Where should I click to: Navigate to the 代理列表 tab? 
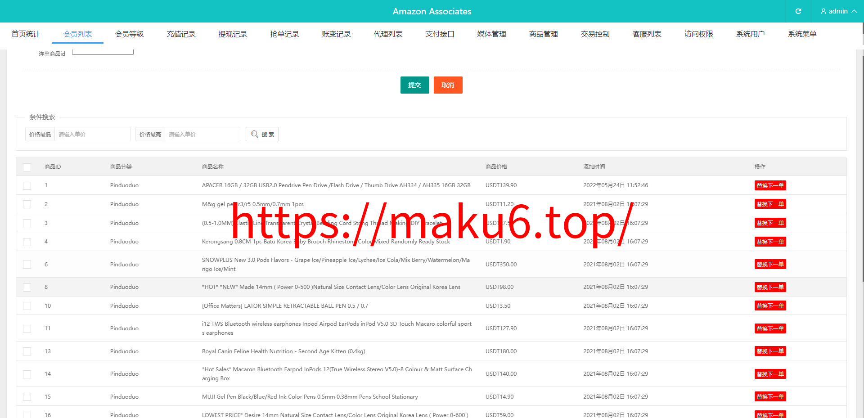tap(388, 34)
